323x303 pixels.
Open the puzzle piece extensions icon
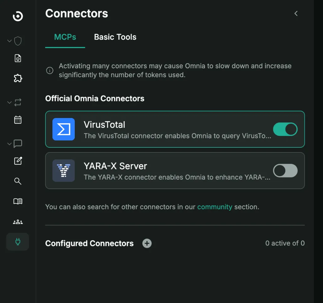(18, 78)
